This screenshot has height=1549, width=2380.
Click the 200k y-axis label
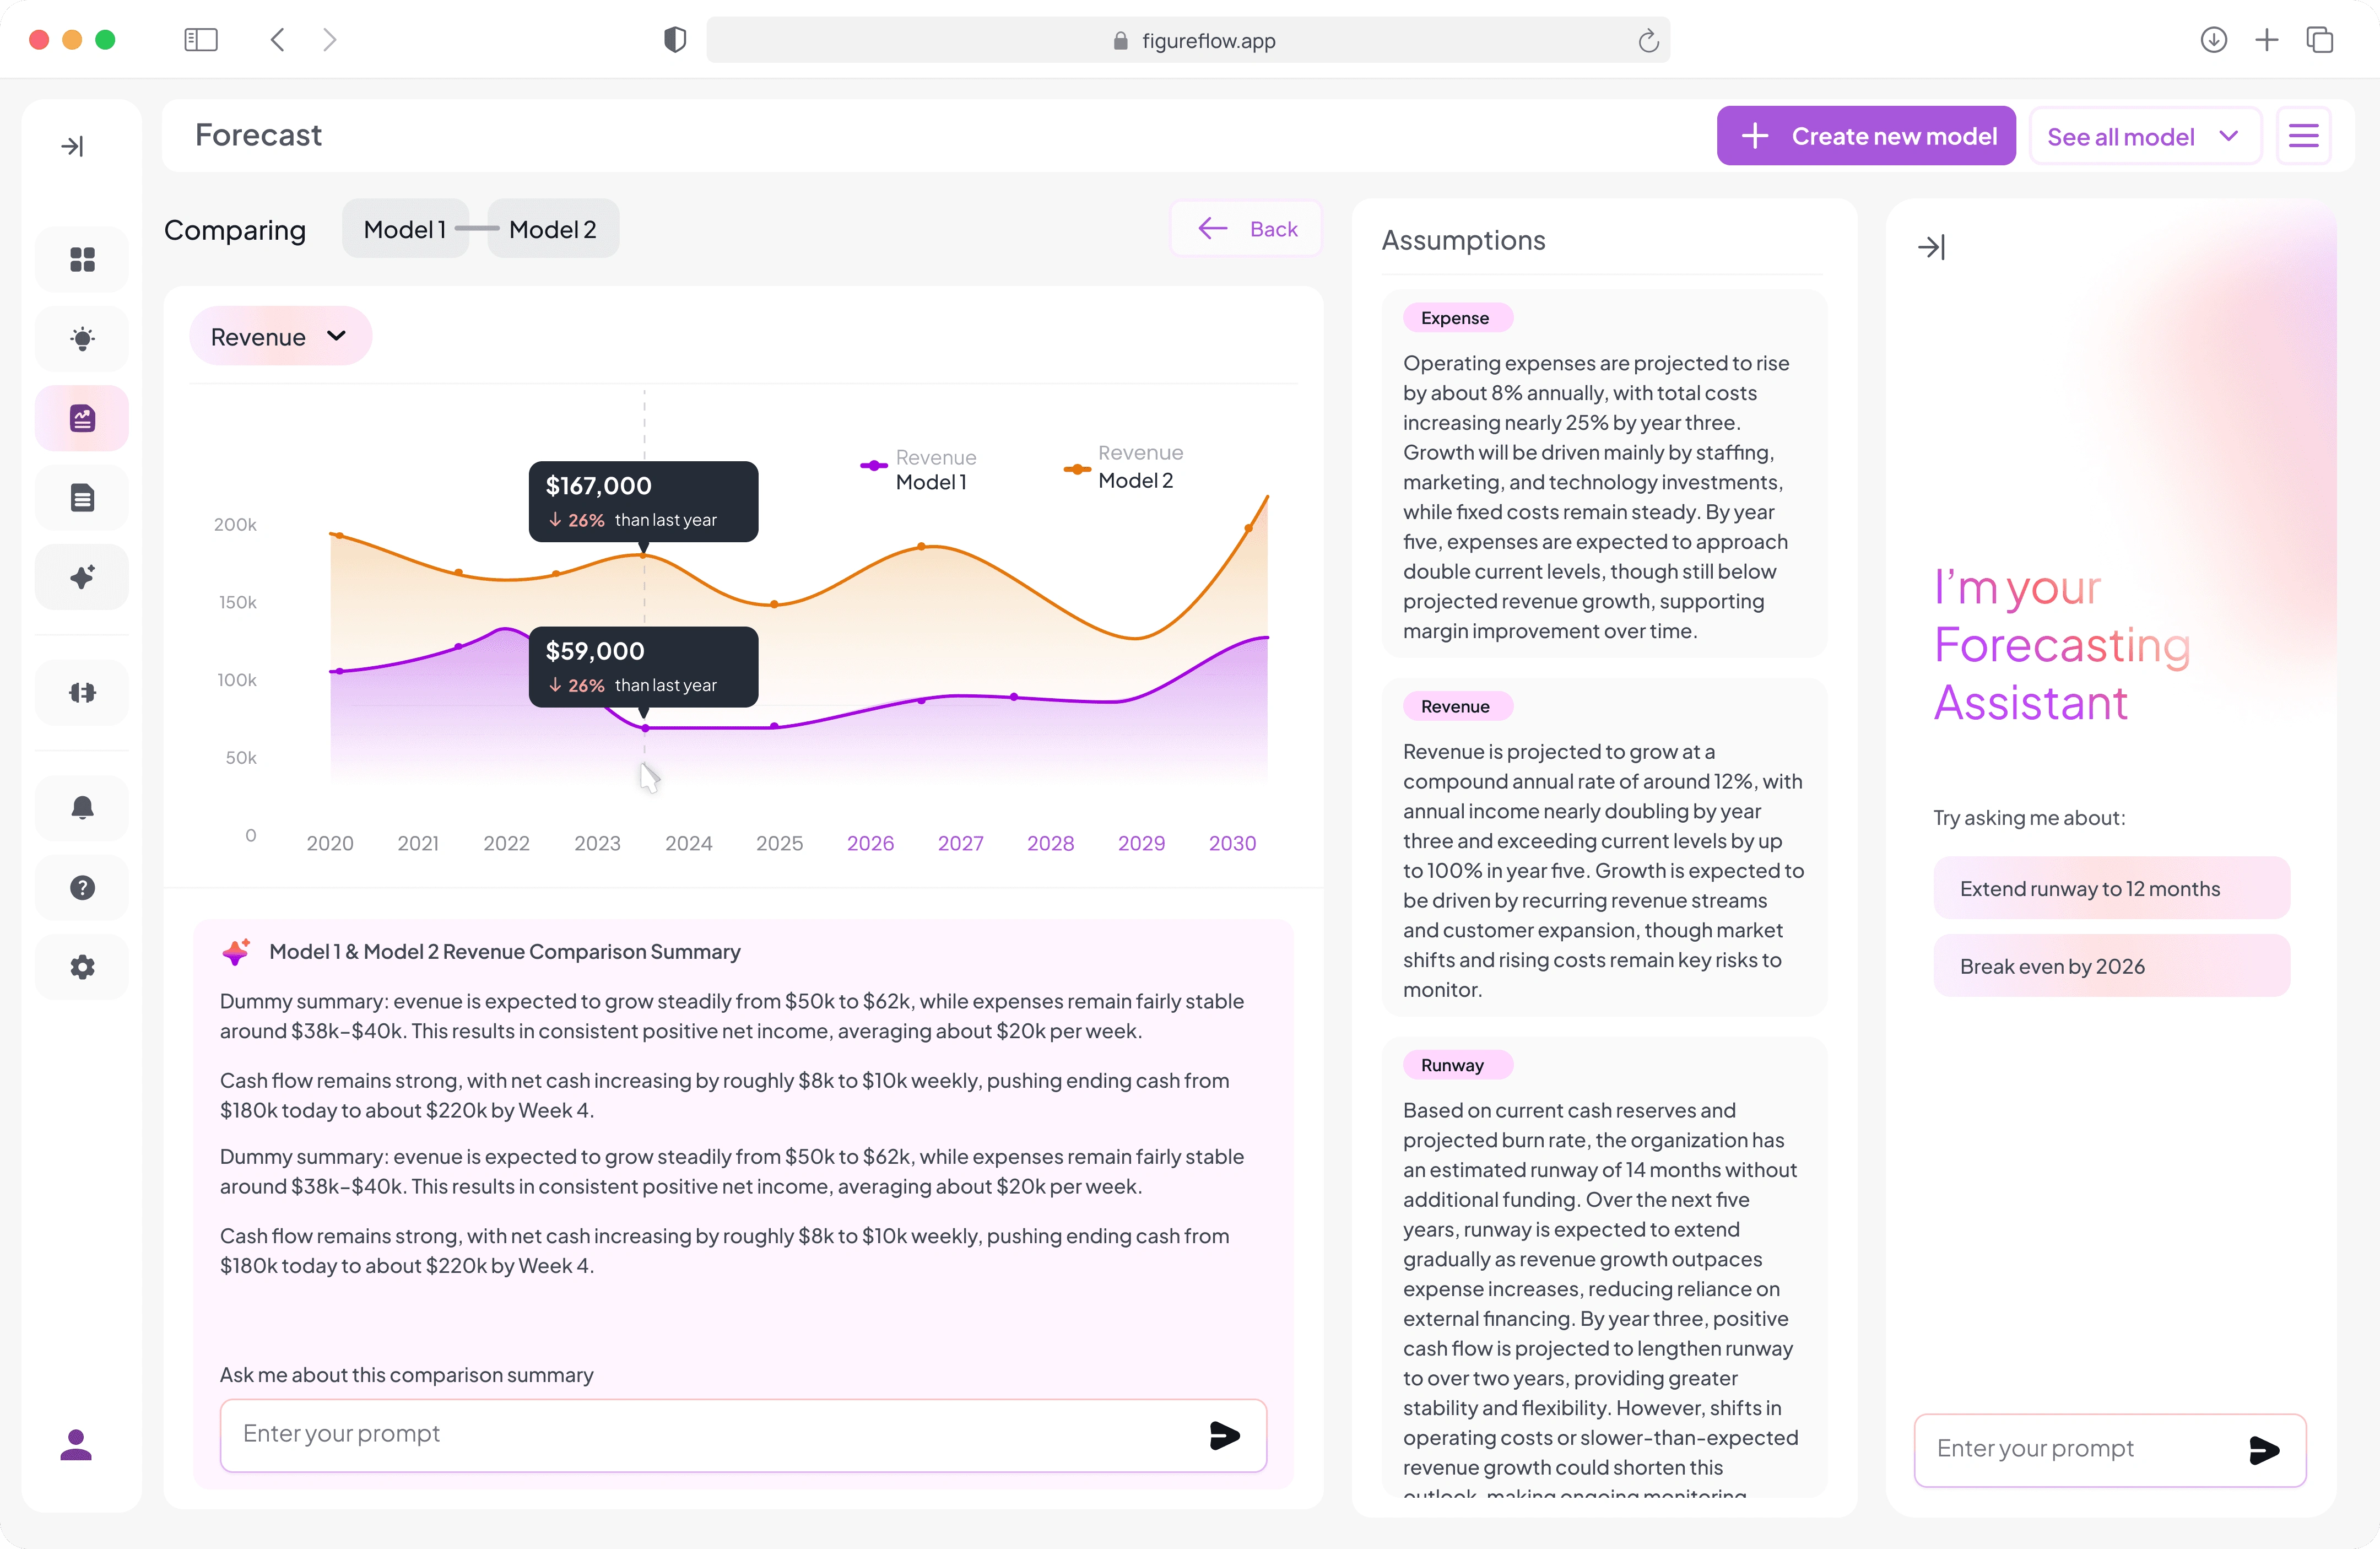235,524
